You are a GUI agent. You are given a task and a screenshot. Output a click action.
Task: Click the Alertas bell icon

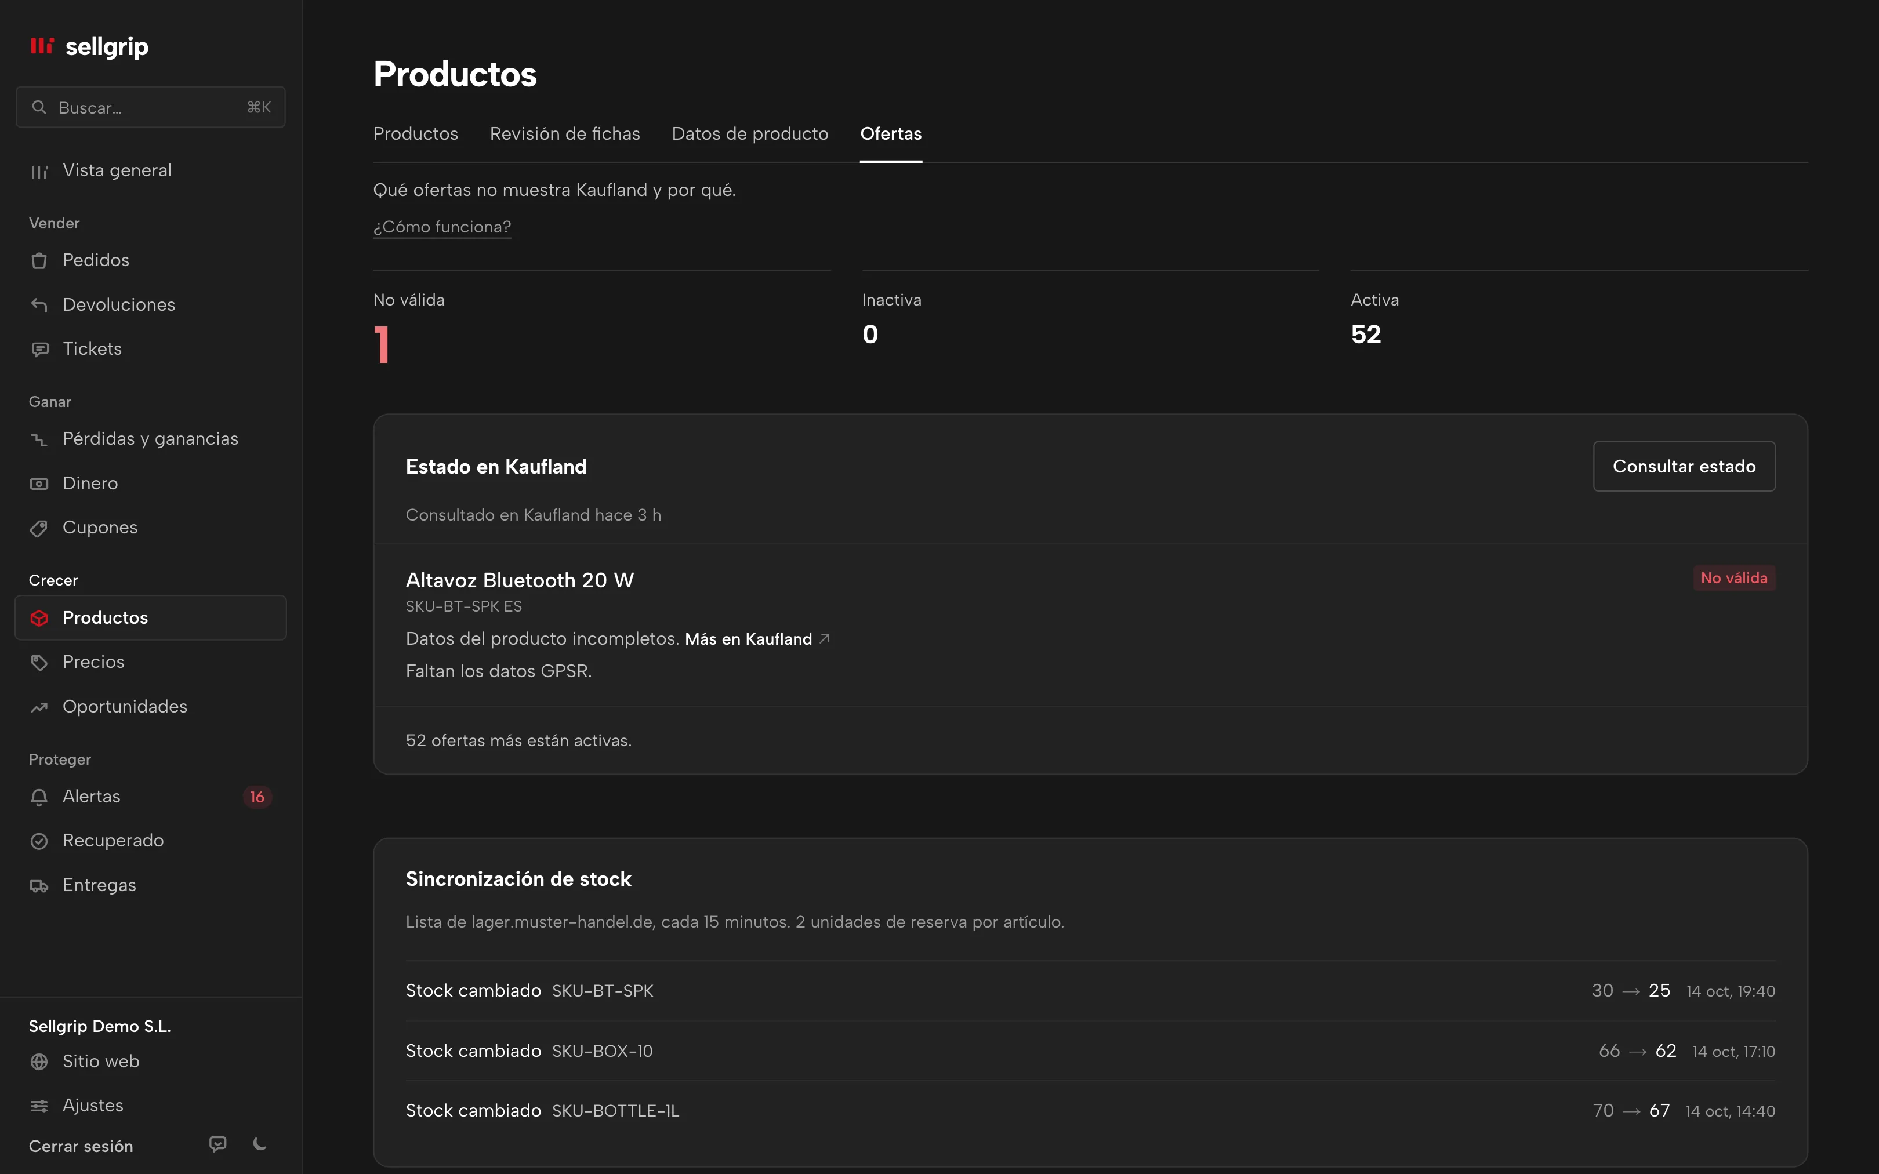pos(39,797)
